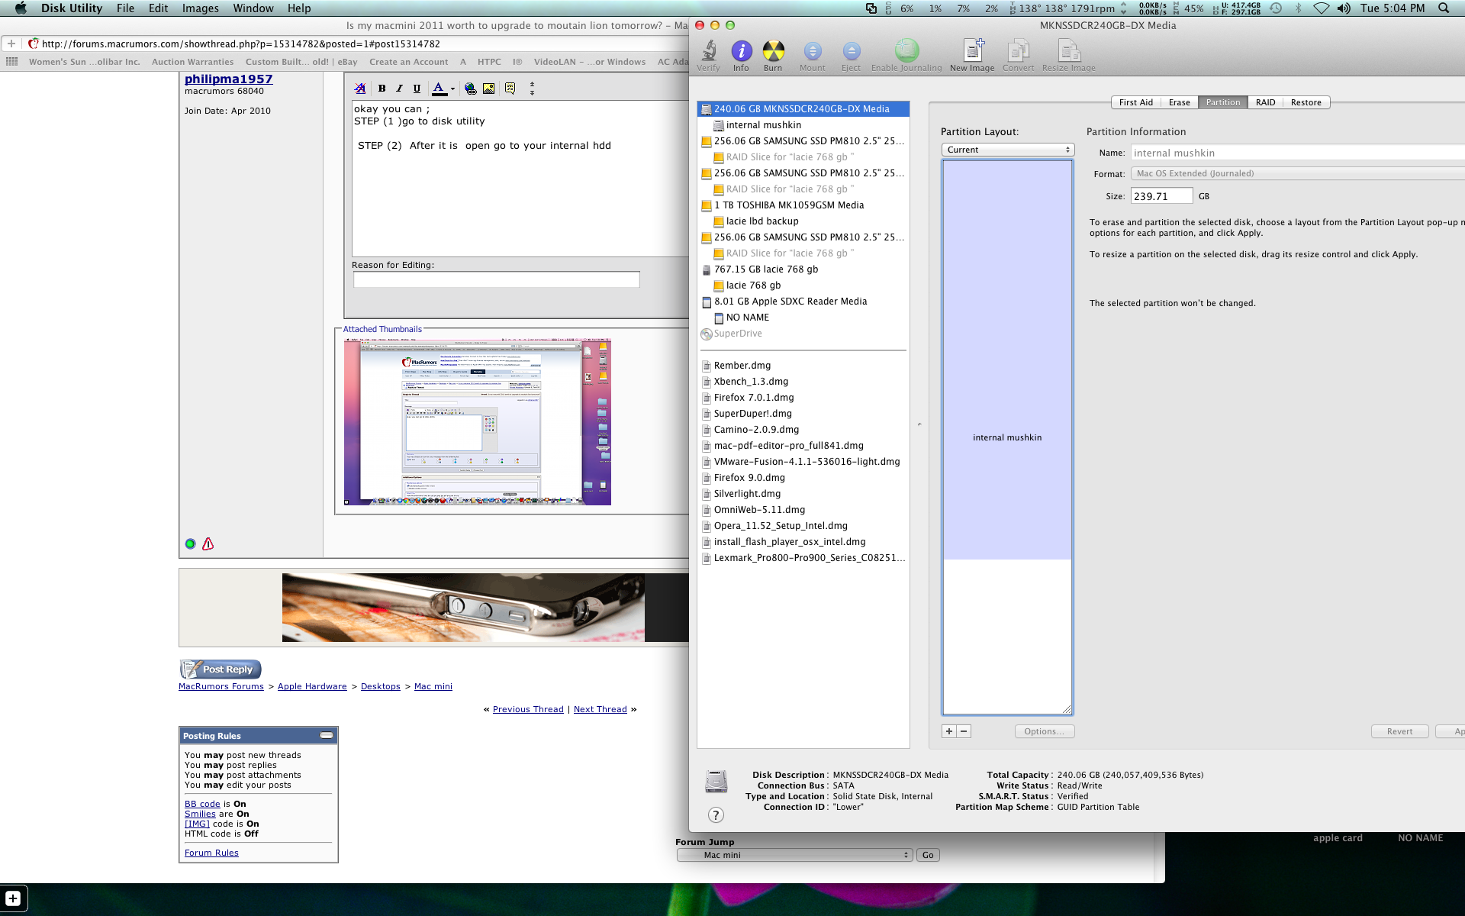Image resolution: width=1465 pixels, height=916 pixels.
Task: Click the Options... button
Action: 1045,731
